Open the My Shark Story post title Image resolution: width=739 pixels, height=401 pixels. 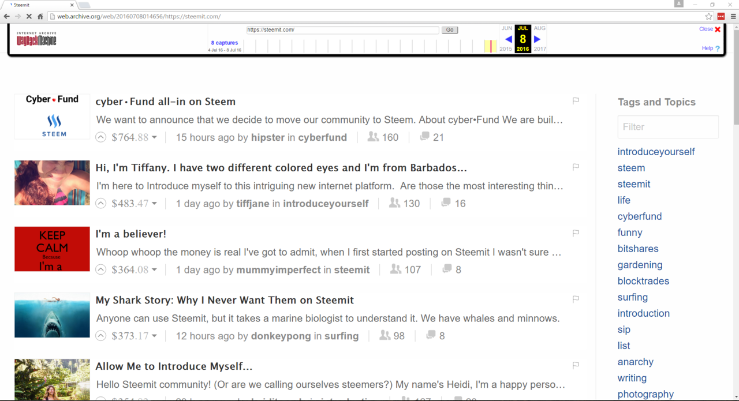225,300
